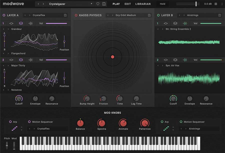Select dual wavetable mode for Layer A oscillator 1
225x153 pixels.
[21, 23]
